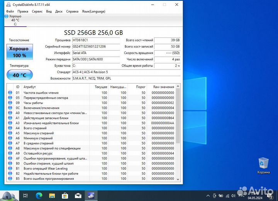Viewport: 278px width, 201px height.
Task: Click the Интерфейс field Serial ATA
Action: tap(96, 53)
